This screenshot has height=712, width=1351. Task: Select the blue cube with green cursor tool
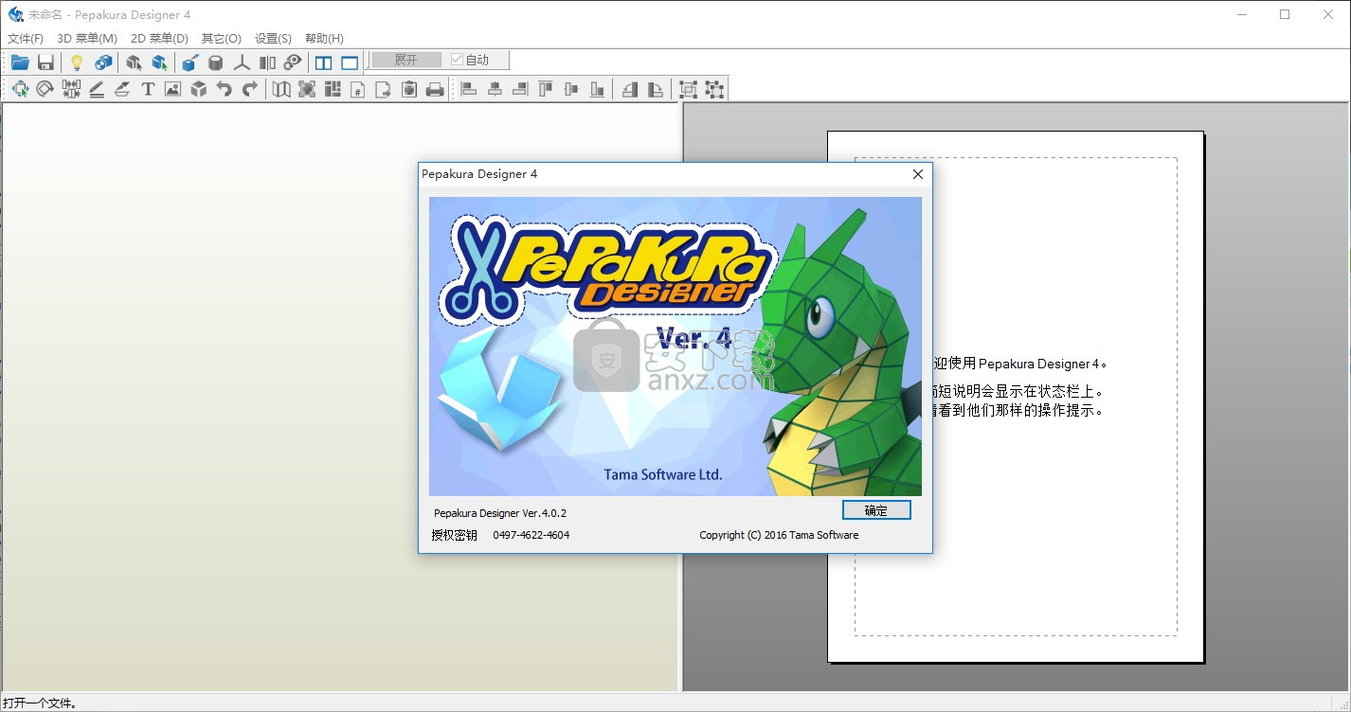pos(160,62)
